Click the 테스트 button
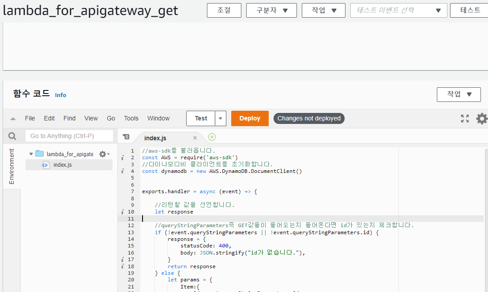 coord(469,10)
